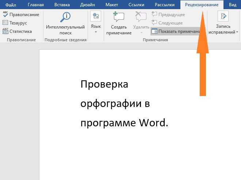Click the Создать примечание label
This screenshot has width=241, height=180.
click(119, 30)
